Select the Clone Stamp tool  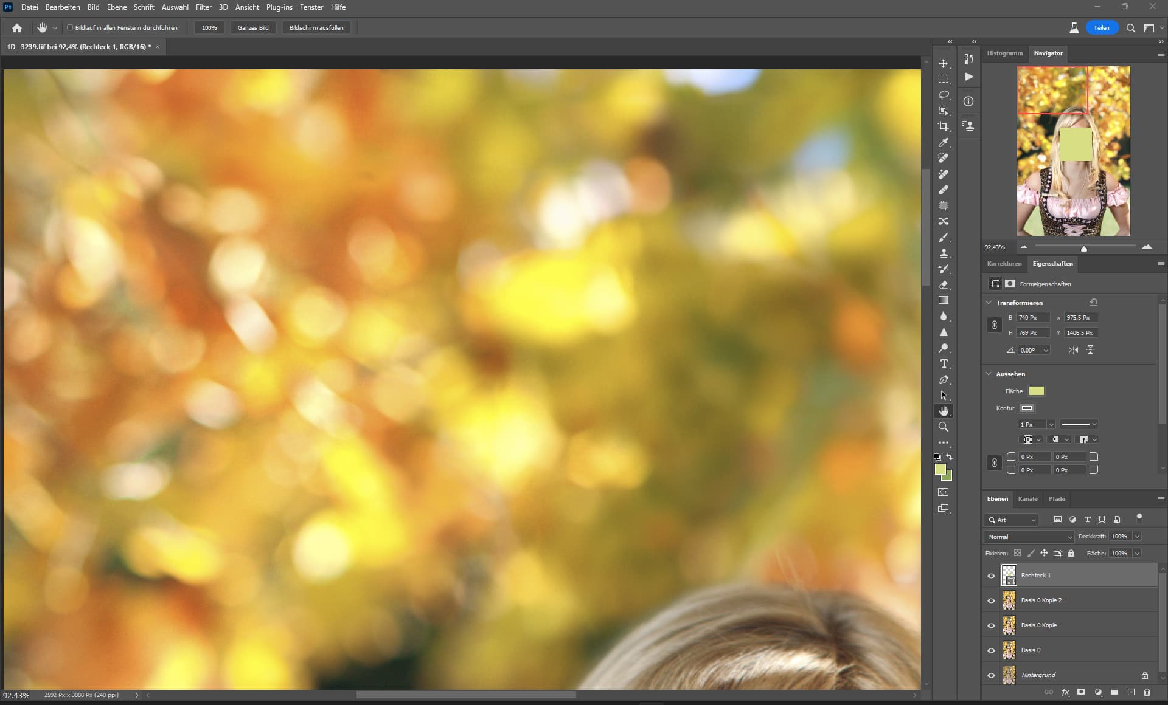click(x=944, y=253)
